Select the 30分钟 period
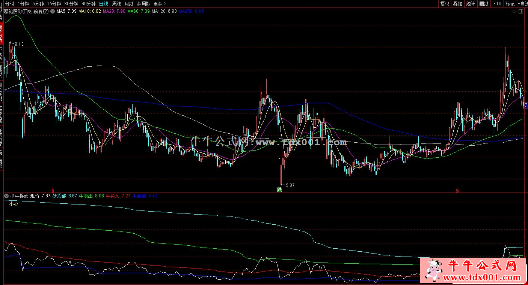The width and height of the screenshot is (528, 285). [71, 4]
